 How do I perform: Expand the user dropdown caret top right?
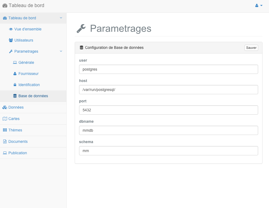261,5
